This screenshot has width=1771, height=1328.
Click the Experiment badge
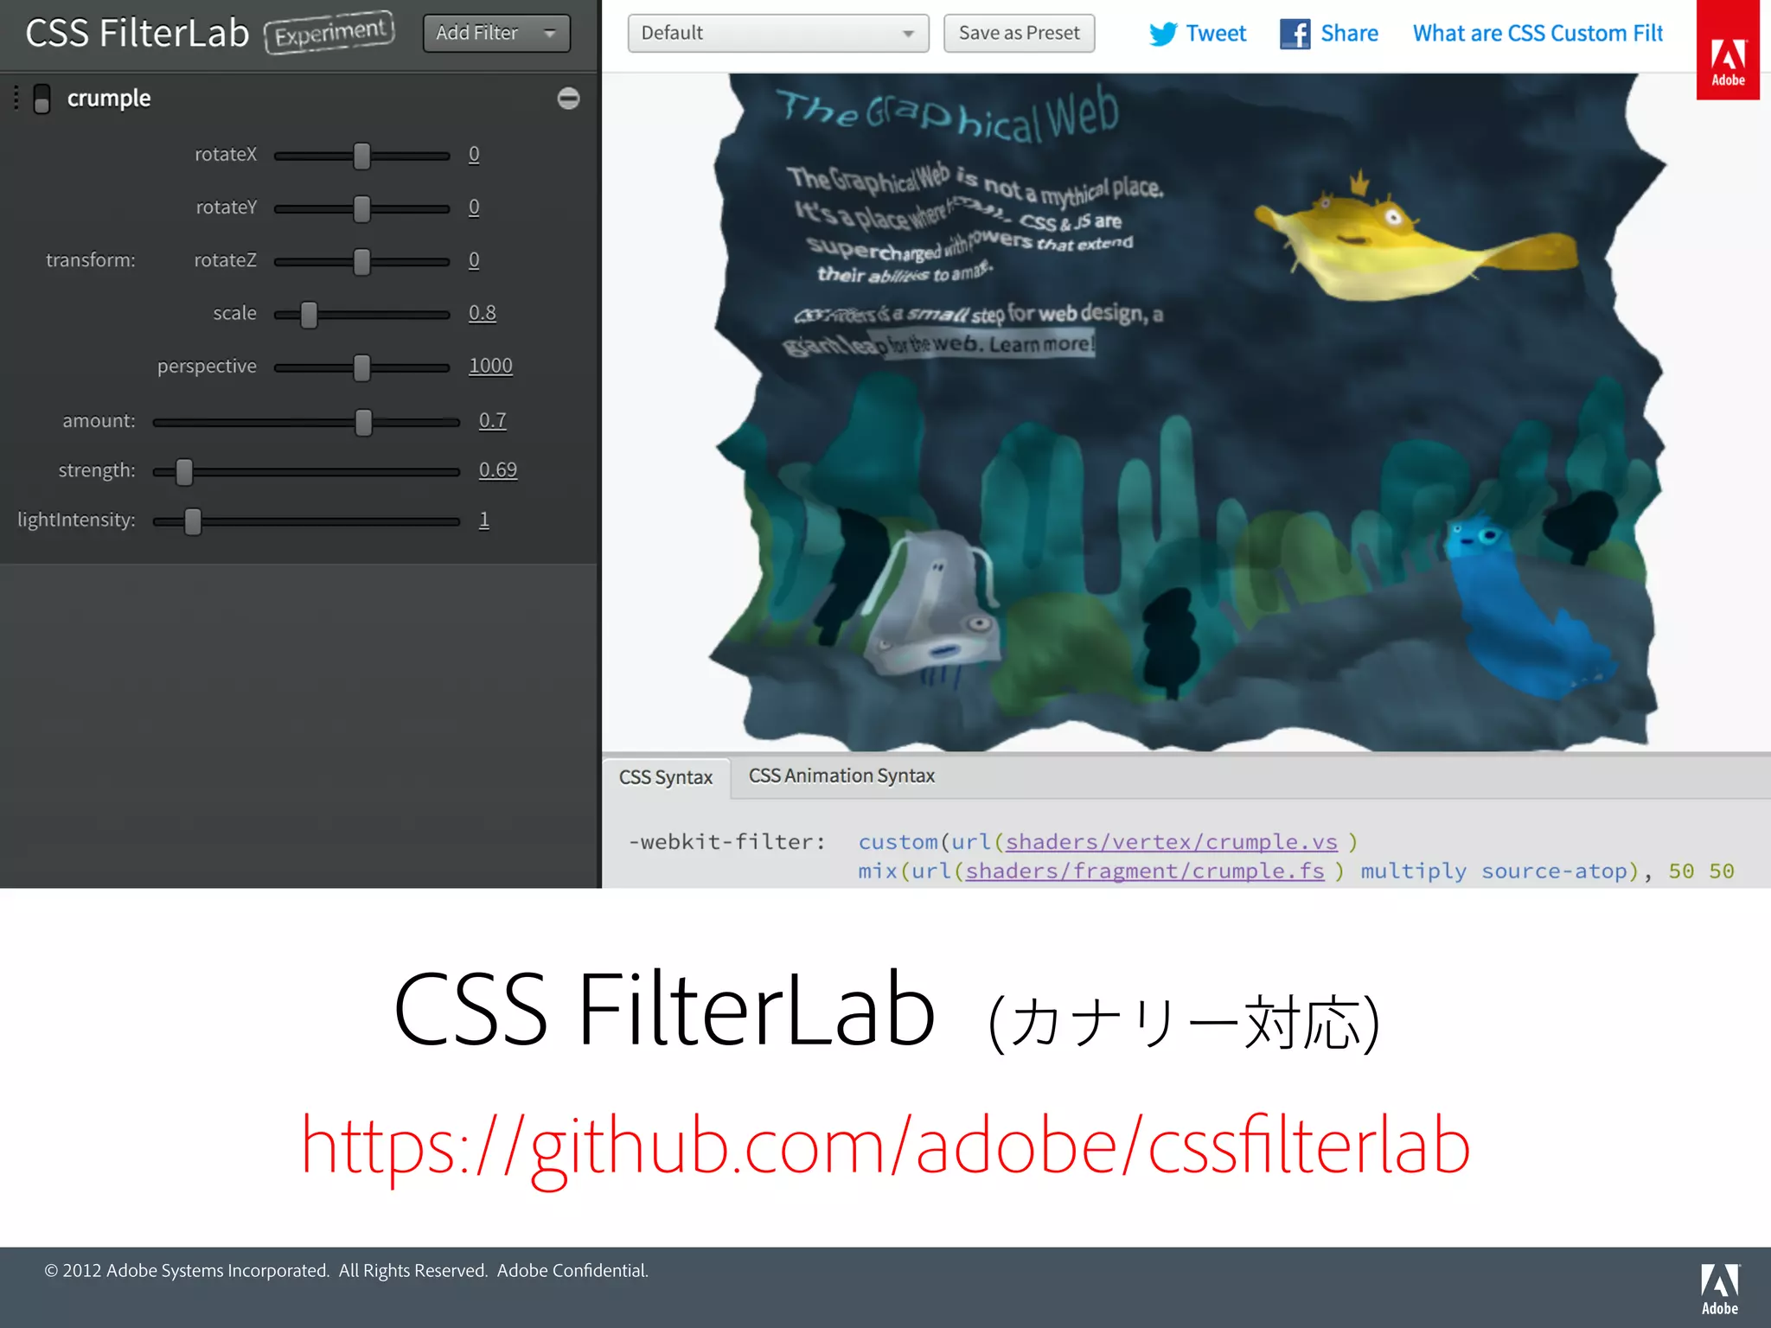pos(329,33)
